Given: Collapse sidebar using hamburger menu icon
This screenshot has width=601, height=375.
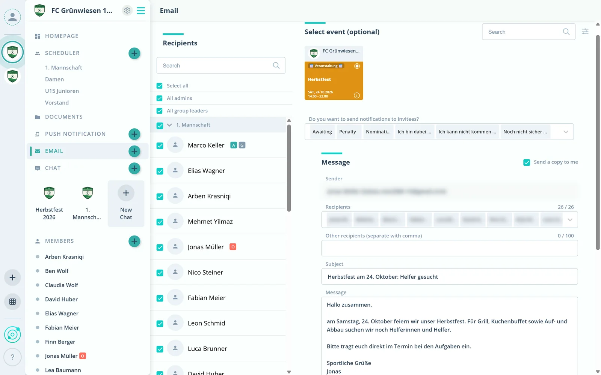Looking at the screenshot, I should [141, 10].
